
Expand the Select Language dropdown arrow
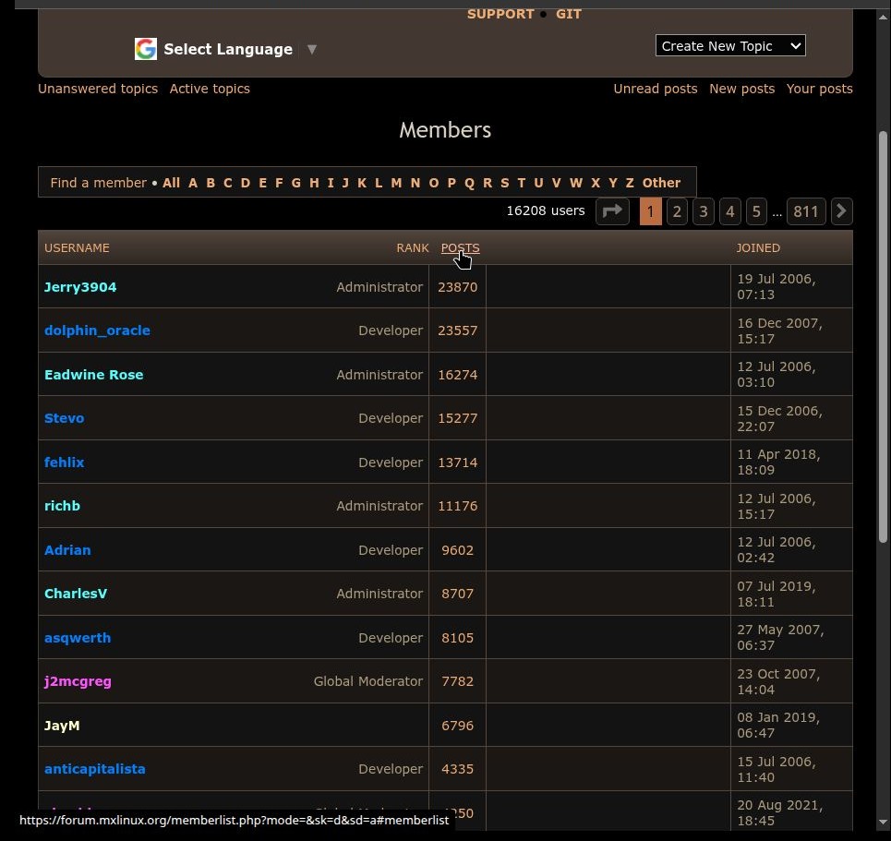tap(312, 49)
